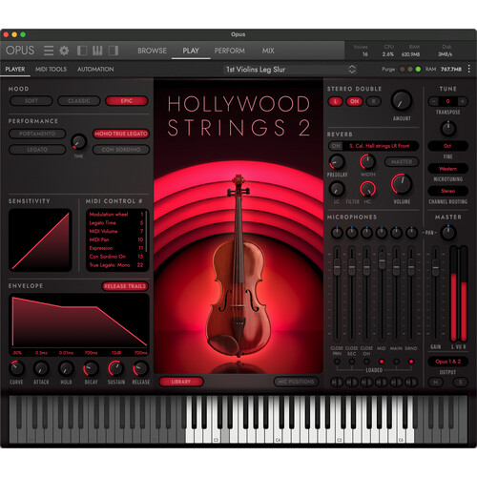477x477 pixels.
Task: Move the Mid microphone fader
Action: coord(382,260)
